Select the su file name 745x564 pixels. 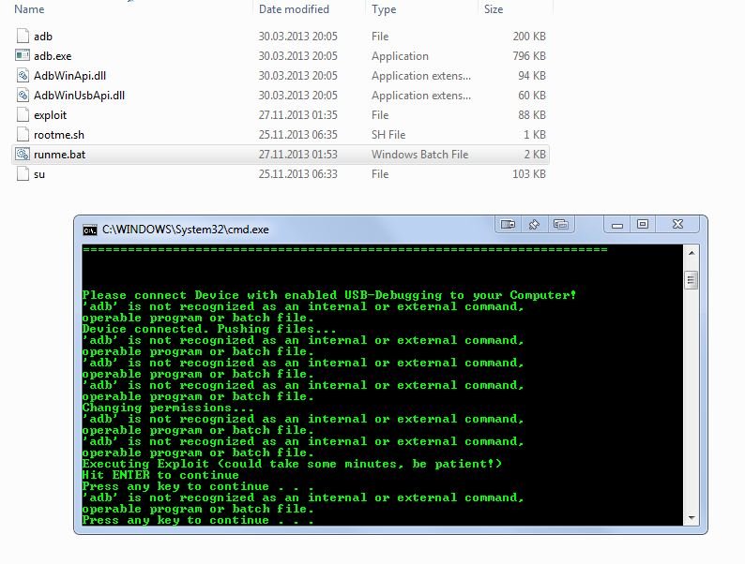39,174
